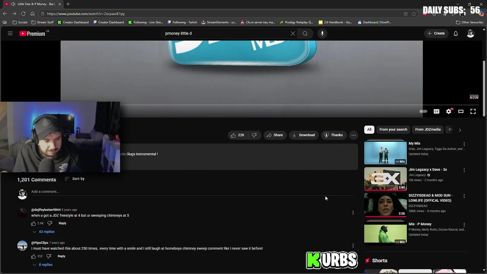Download the video

304,135
